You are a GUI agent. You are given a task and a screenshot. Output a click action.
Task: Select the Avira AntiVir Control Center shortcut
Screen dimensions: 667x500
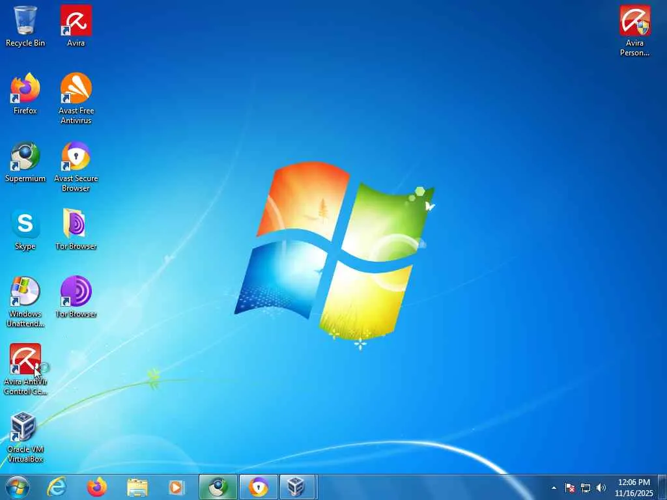tap(25, 369)
